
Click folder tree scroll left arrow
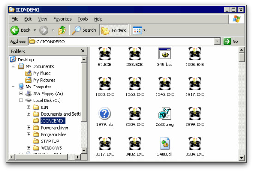[x=12, y=157]
